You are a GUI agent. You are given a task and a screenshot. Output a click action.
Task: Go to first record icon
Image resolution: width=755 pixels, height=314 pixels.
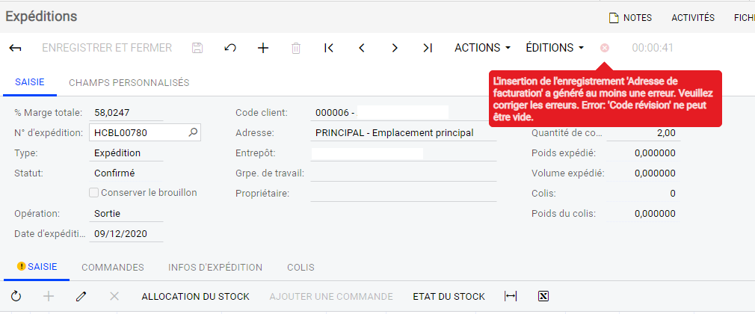point(329,48)
